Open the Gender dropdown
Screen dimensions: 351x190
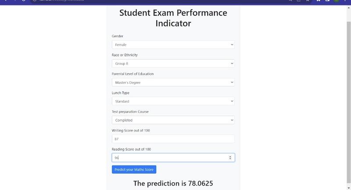point(173,45)
